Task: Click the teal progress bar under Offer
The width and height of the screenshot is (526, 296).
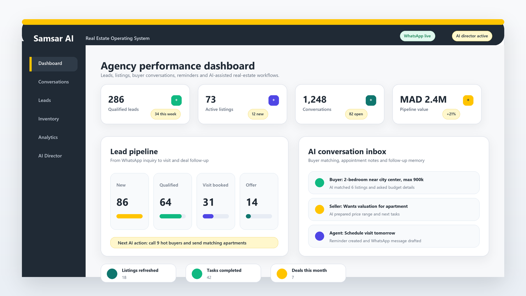Action: tap(249, 216)
